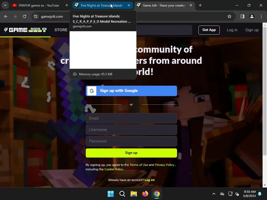Open File Explorer from taskbar
Screen dimensions: 267x200
(x=134, y=194)
